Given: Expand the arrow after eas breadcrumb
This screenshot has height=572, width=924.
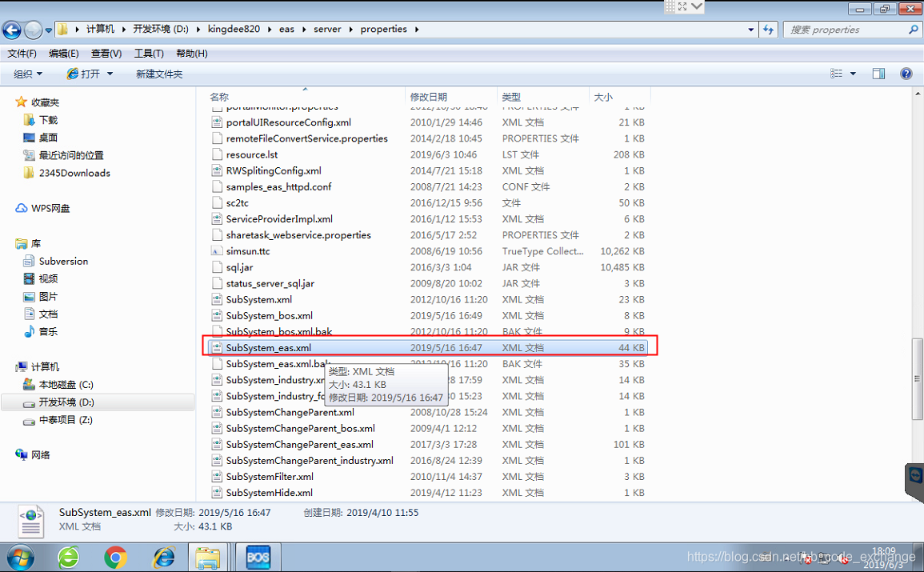Looking at the screenshot, I should point(303,30).
